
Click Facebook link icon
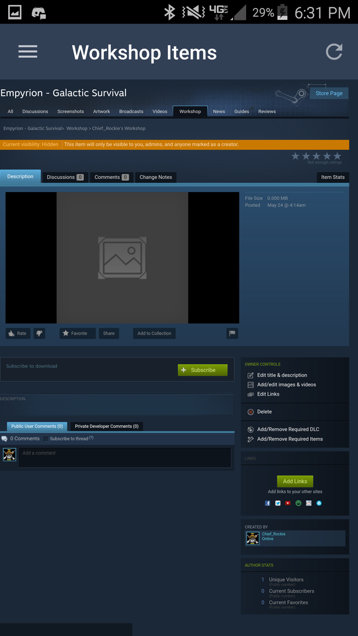[267, 503]
